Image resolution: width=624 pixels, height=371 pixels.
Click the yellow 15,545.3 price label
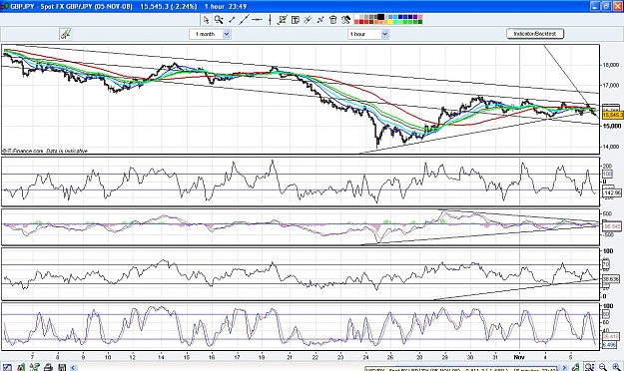(x=612, y=115)
